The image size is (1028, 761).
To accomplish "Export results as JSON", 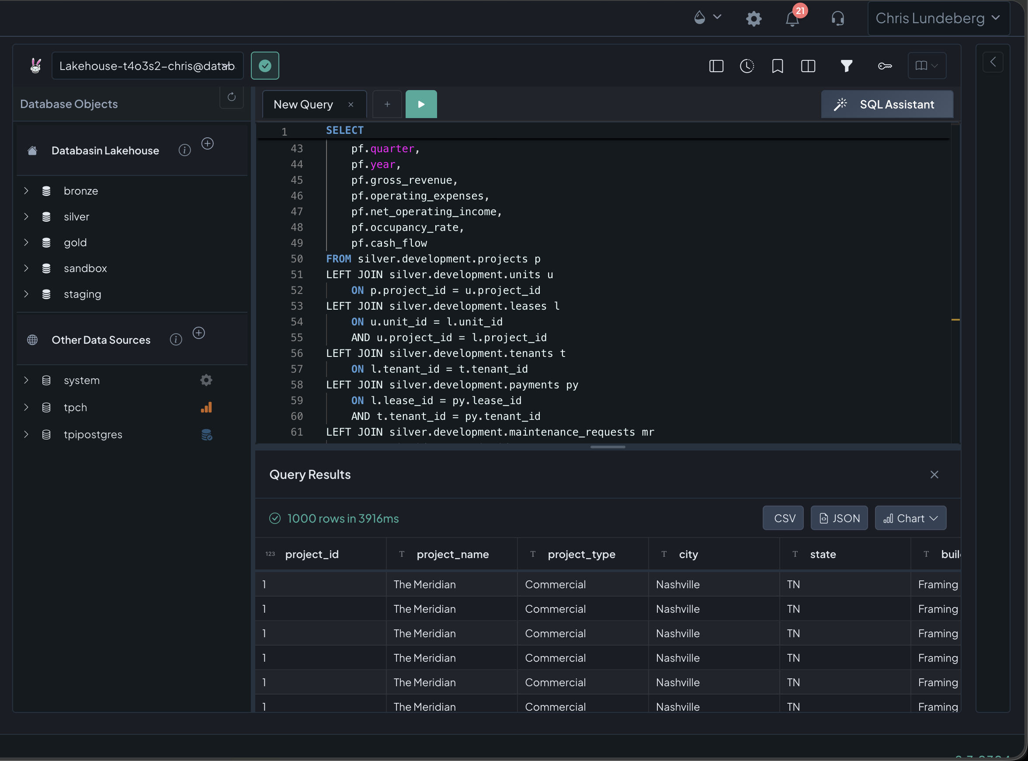I will tap(839, 518).
